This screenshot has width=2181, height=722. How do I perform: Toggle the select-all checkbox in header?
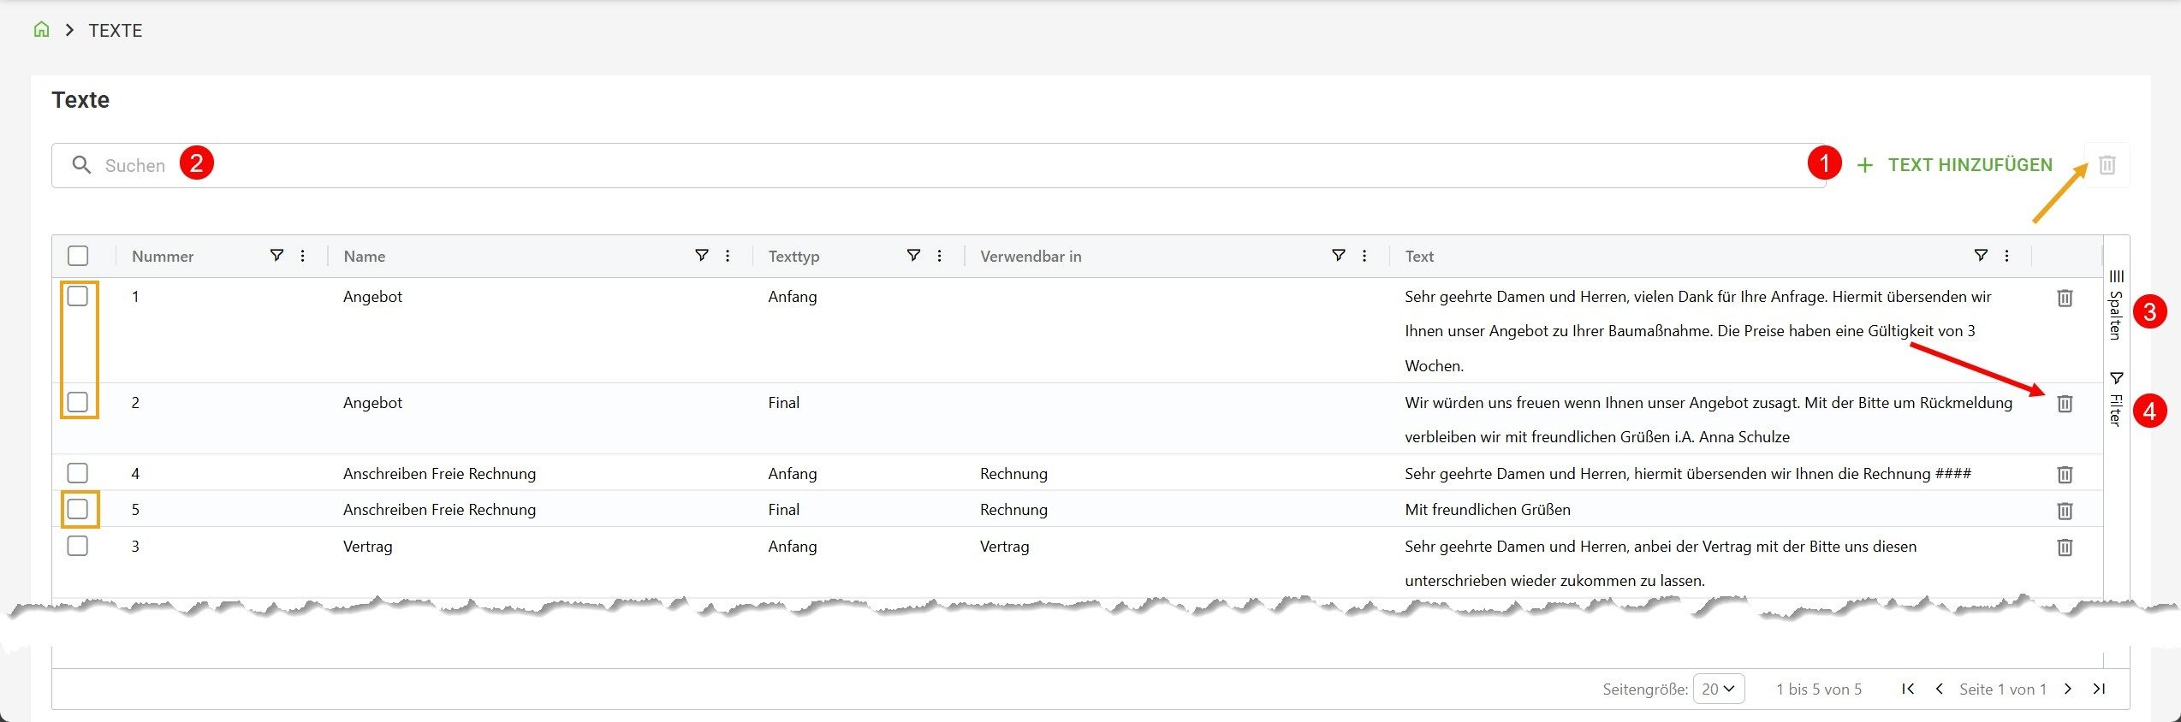tap(78, 256)
